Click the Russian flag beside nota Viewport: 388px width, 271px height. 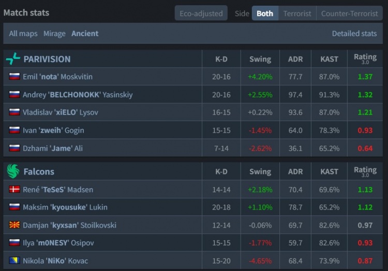click(14, 77)
